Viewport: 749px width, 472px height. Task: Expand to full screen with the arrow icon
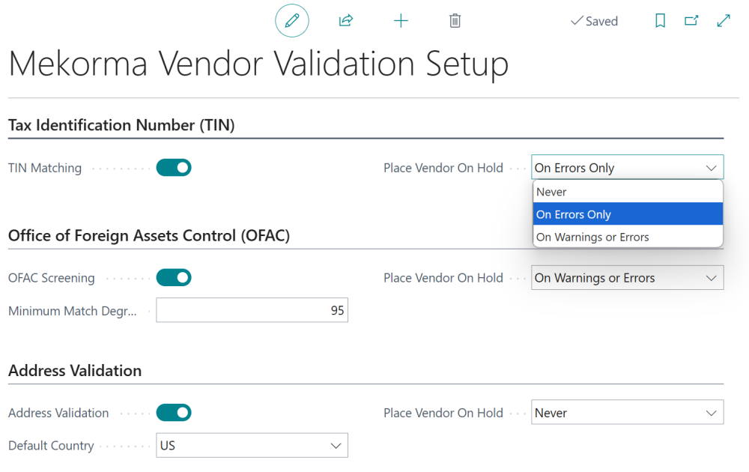tap(723, 20)
